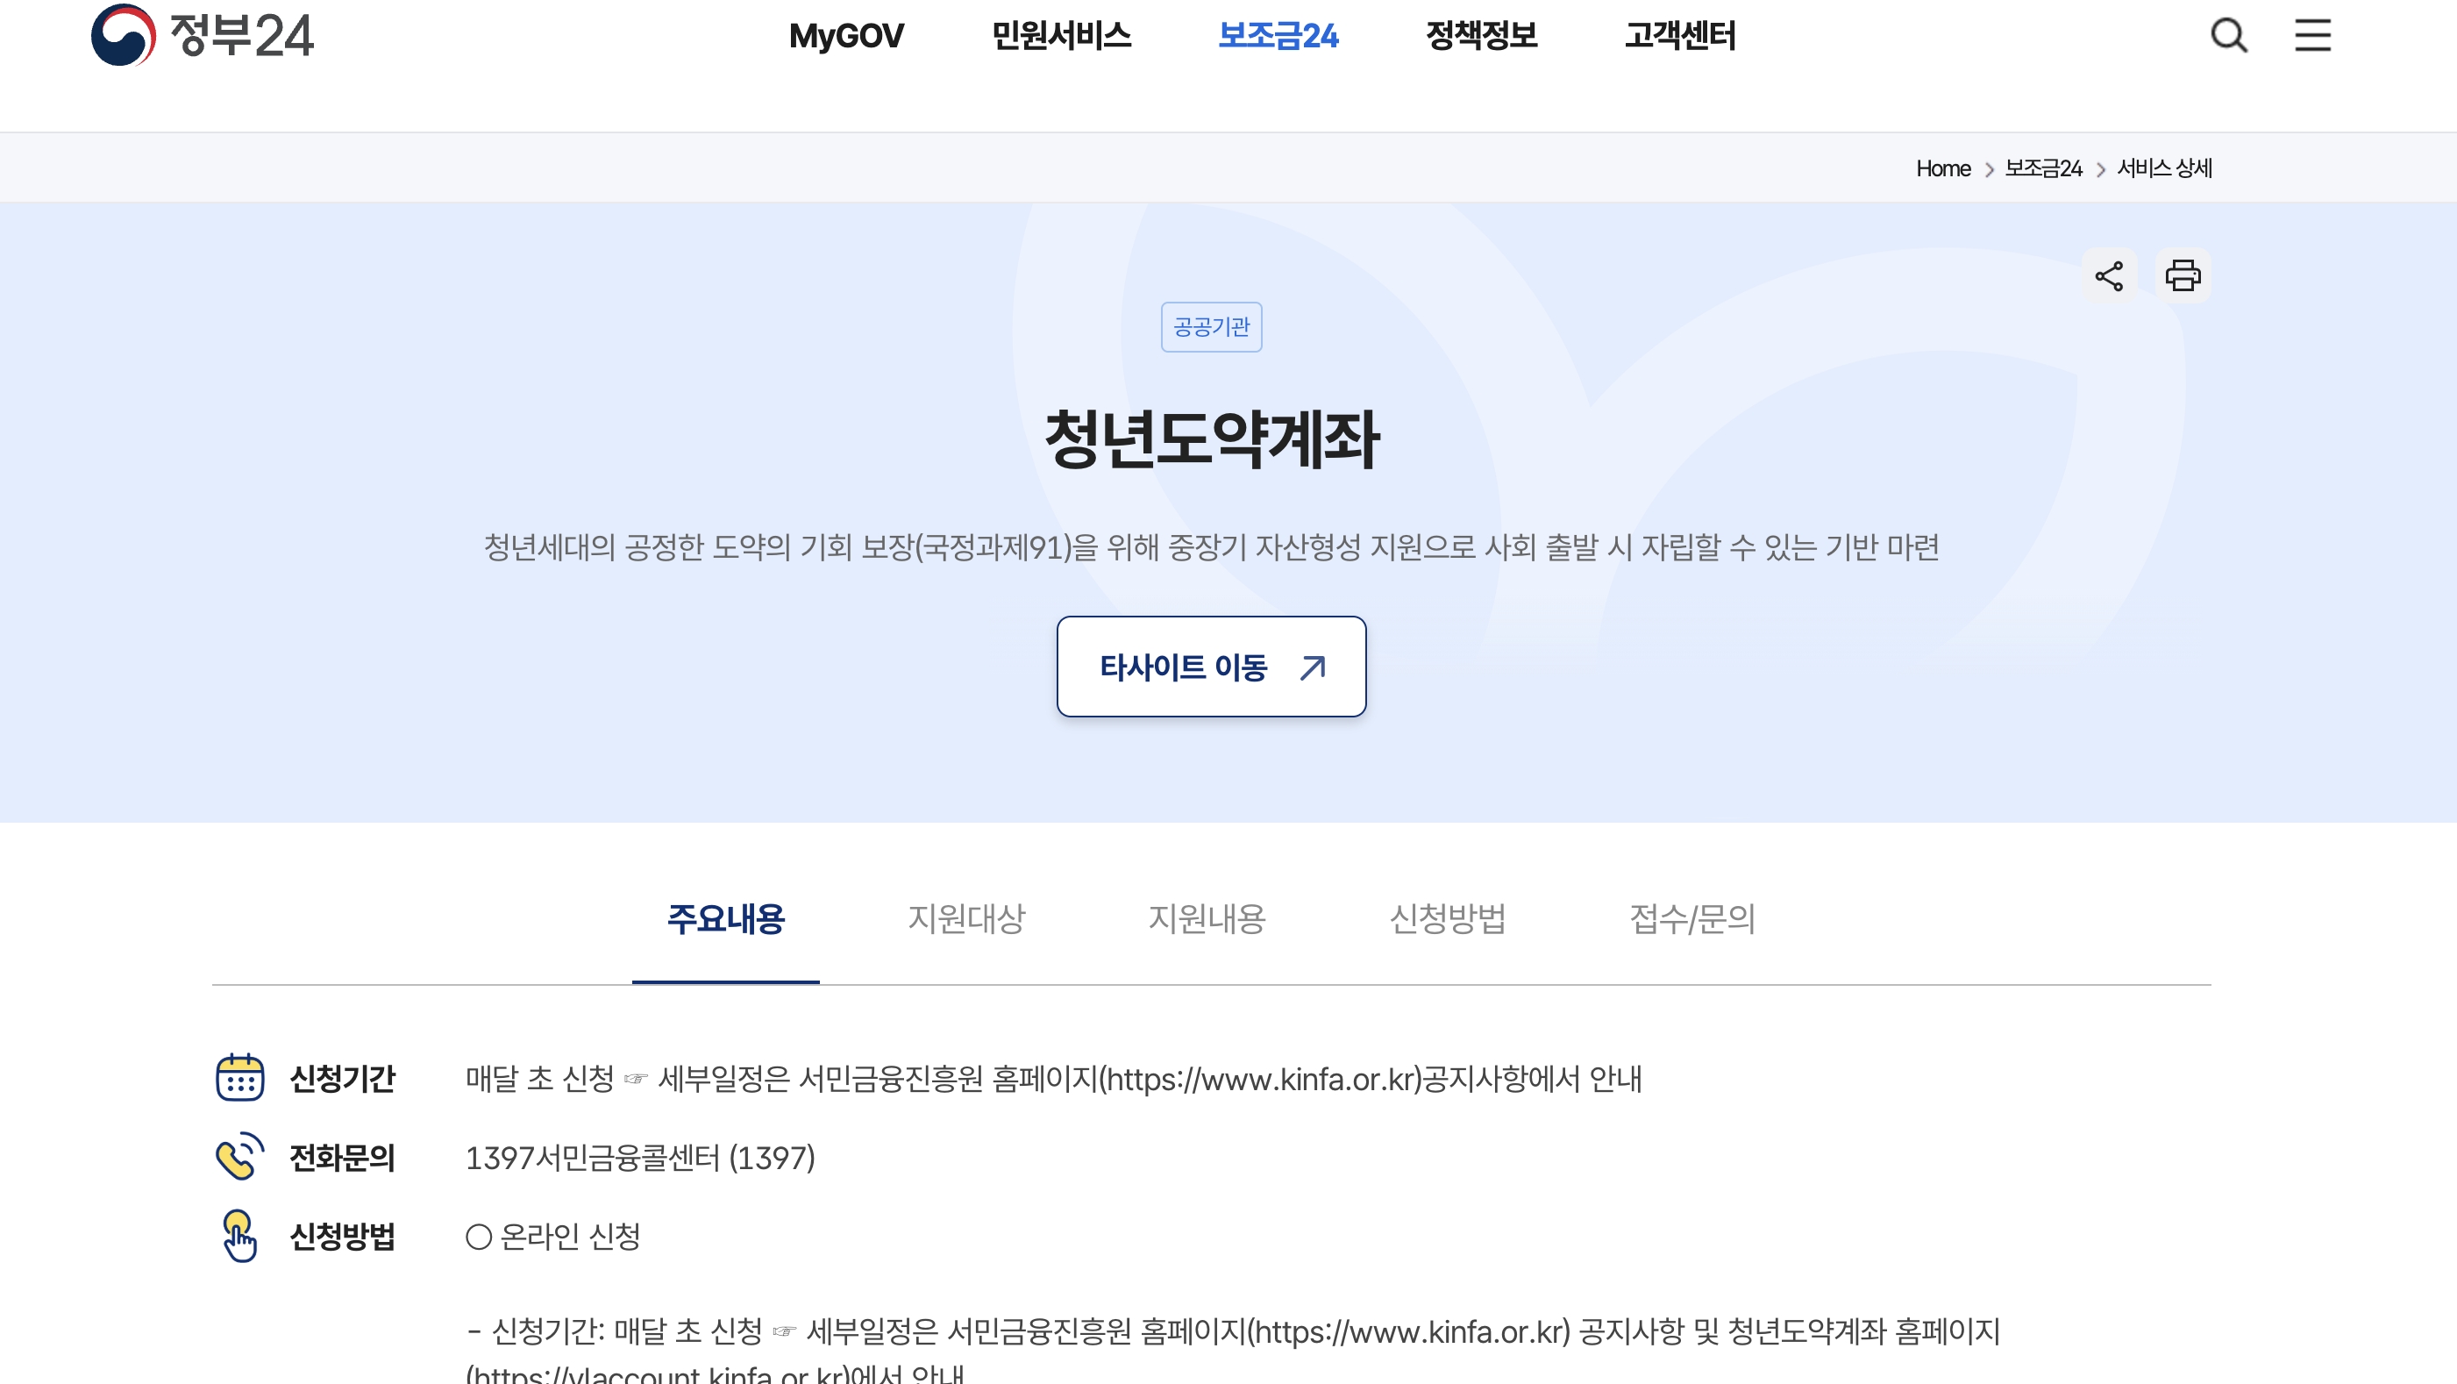Click the 정부24 logo

tap(203, 35)
